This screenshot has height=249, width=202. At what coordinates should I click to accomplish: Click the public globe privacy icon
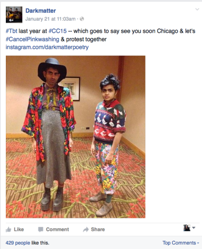pos(82,19)
